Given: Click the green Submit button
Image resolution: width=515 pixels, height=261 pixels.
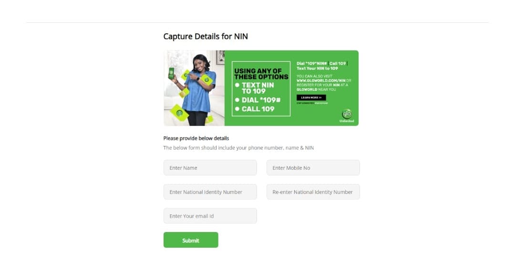Looking at the screenshot, I should point(191,240).
